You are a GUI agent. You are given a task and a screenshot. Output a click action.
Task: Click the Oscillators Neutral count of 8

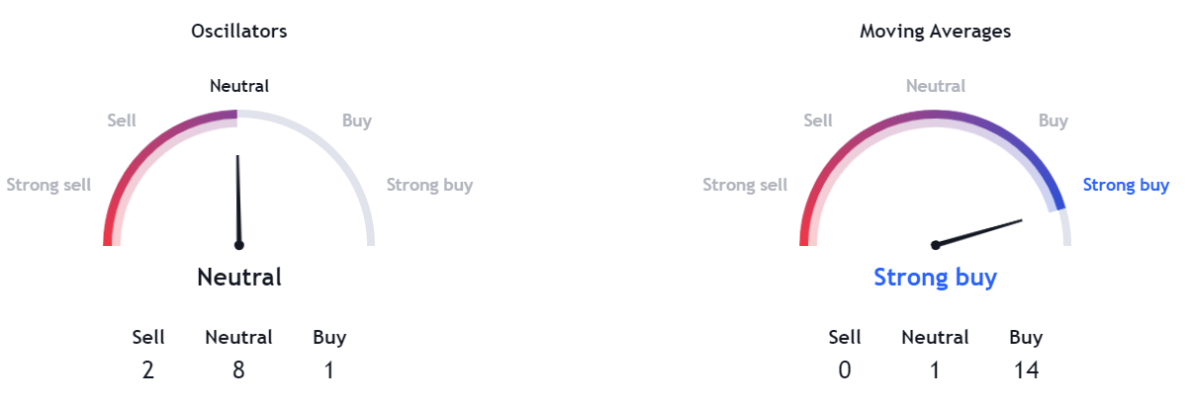[238, 369]
